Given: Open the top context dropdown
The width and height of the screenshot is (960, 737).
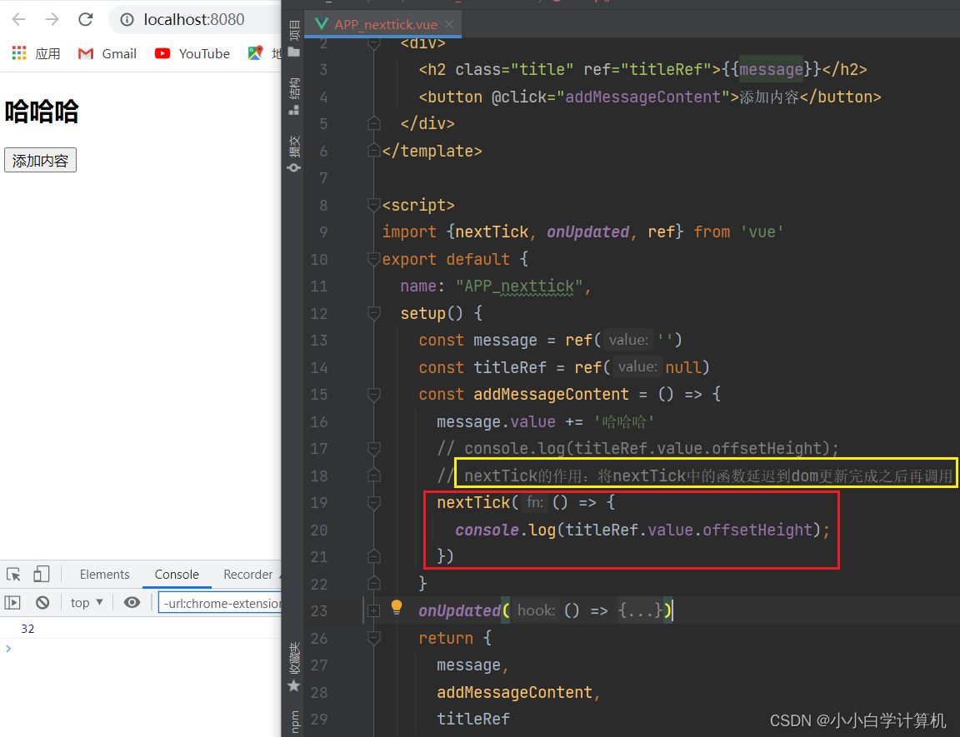Looking at the screenshot, I should point(87,602).
